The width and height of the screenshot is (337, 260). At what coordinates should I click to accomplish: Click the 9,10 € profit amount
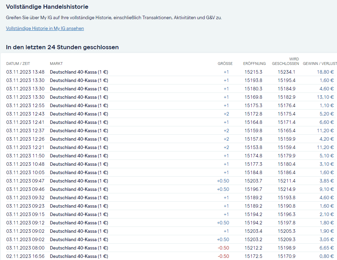click(327, 189)
